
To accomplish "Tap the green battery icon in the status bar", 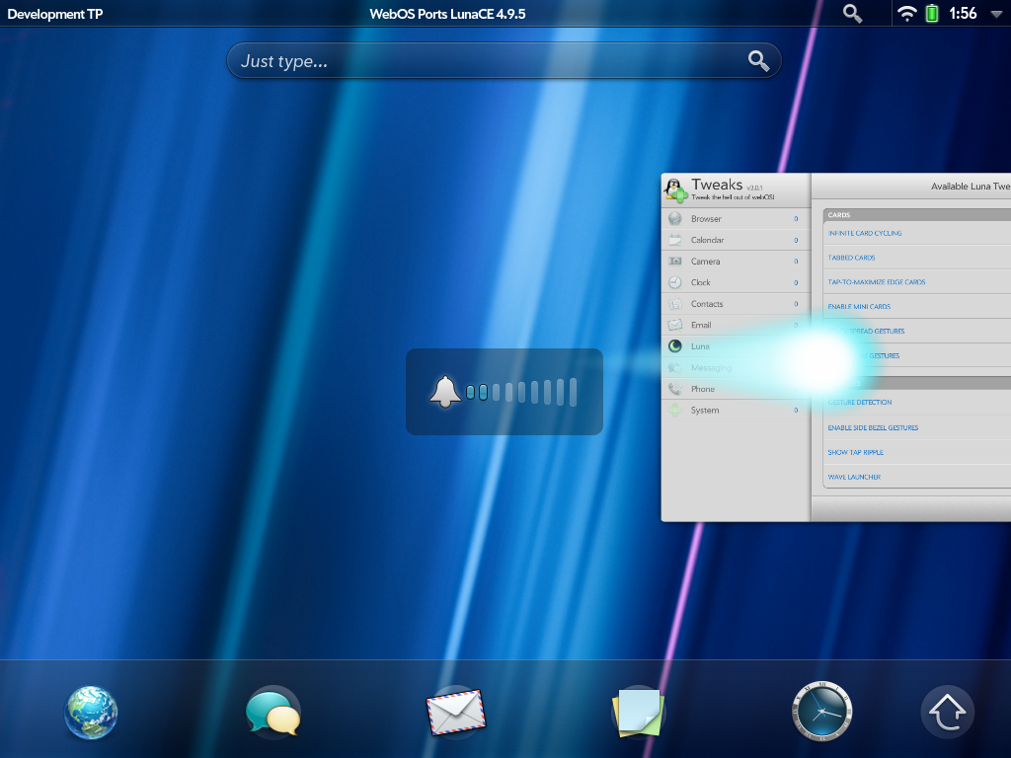I will [x=932, y=14].
